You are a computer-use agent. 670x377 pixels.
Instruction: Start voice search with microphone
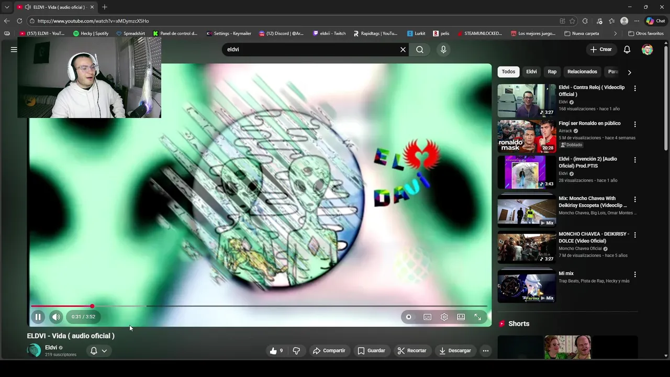pyautogui.click(x=443, y=49)
